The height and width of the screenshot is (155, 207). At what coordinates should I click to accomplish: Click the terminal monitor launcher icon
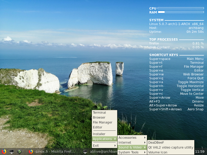click(11, 152)
